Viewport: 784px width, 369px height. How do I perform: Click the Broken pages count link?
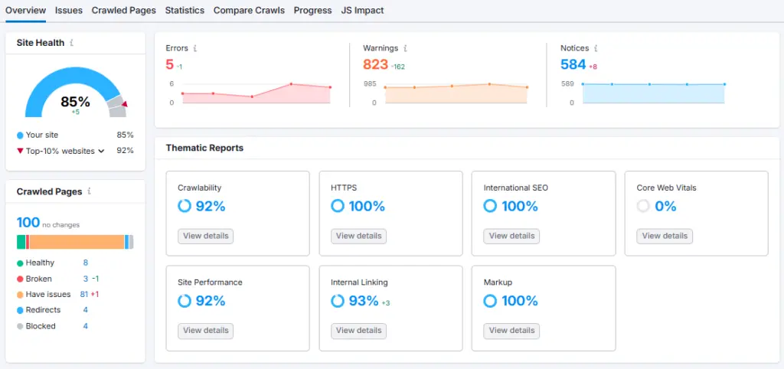pyautogui.click(x=86, y=279)
